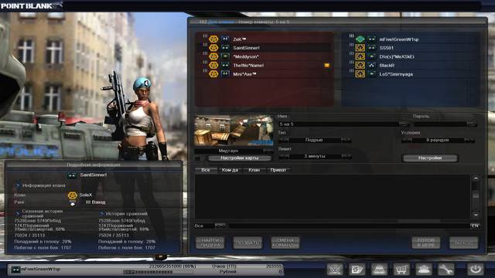Viewport: 495px width, 278px height.
Task: Advance the 3 минуты time limit to next
Action: [346, 156]
